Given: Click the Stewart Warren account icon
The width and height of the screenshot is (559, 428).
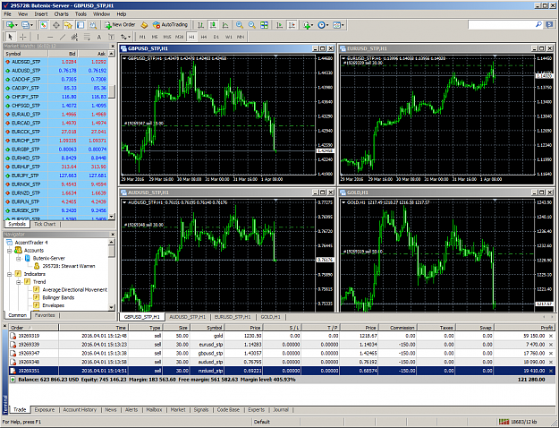Looking at the screenshot, I should point(37,266).
